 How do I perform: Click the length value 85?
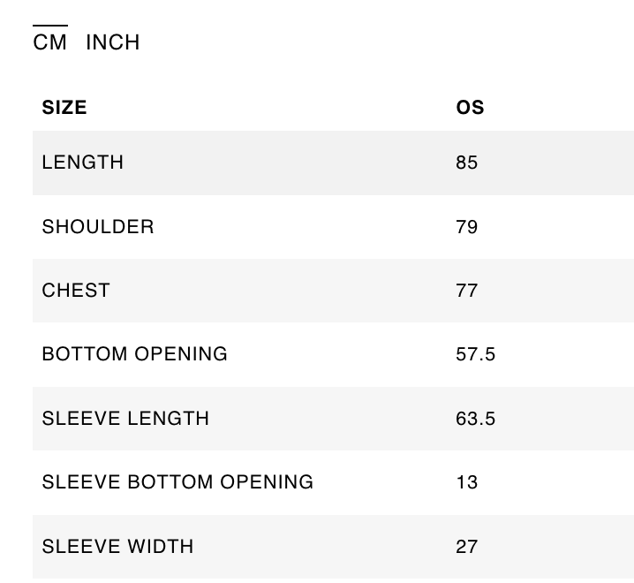click(467, 163)
